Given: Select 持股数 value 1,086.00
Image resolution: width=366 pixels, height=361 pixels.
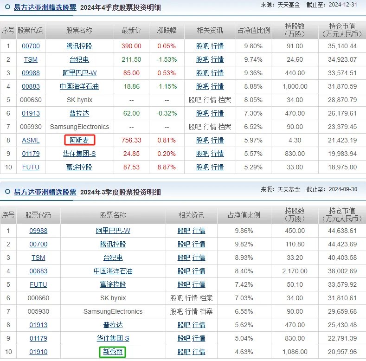Looking at the screenshot, I should coord(295,352).
